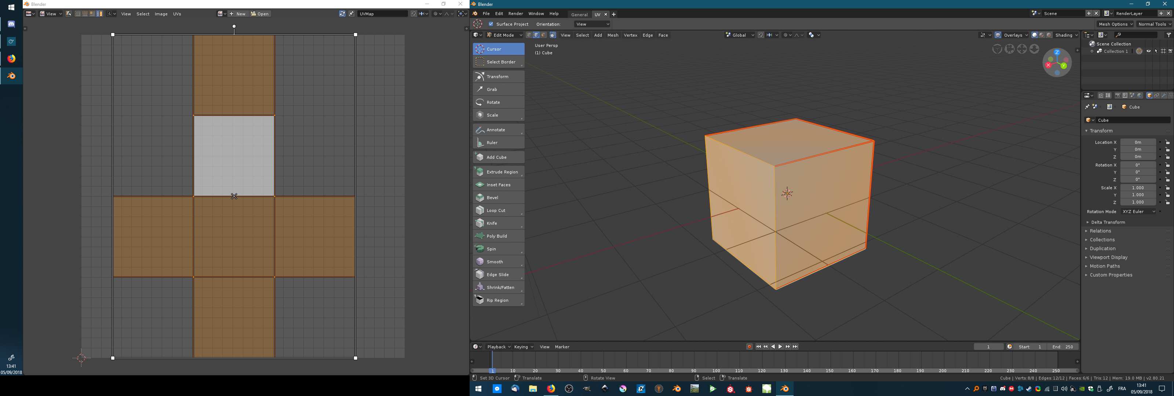Expand the Viewport Display panel
Viewport: 1174px width, 396px height.
pyautogui.click(x=1108, y=257)
